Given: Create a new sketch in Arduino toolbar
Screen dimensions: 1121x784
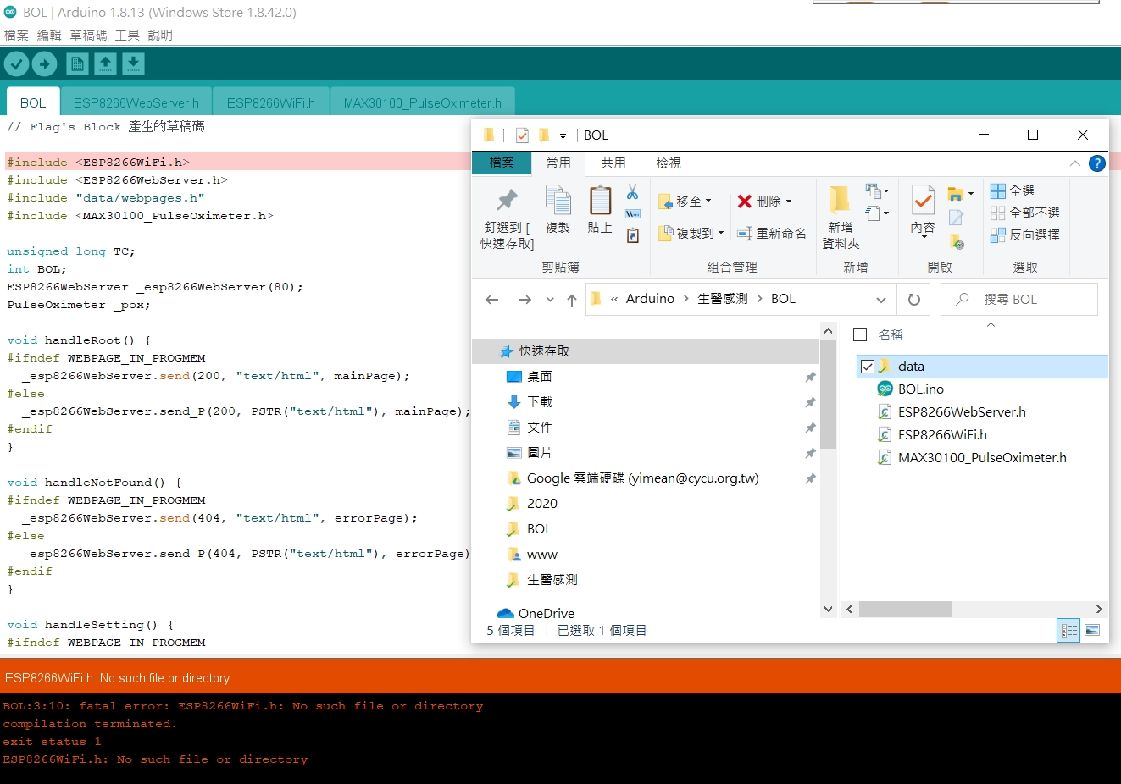Looking at the screenshot, I should tap(77, 63).
